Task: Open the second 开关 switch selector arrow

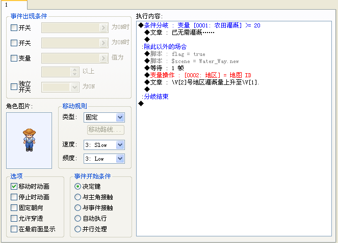Action: click(103, 43)
